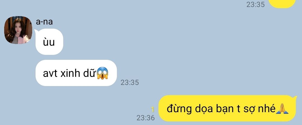Click the 23:35 timestamp at the top

[256, 4]
